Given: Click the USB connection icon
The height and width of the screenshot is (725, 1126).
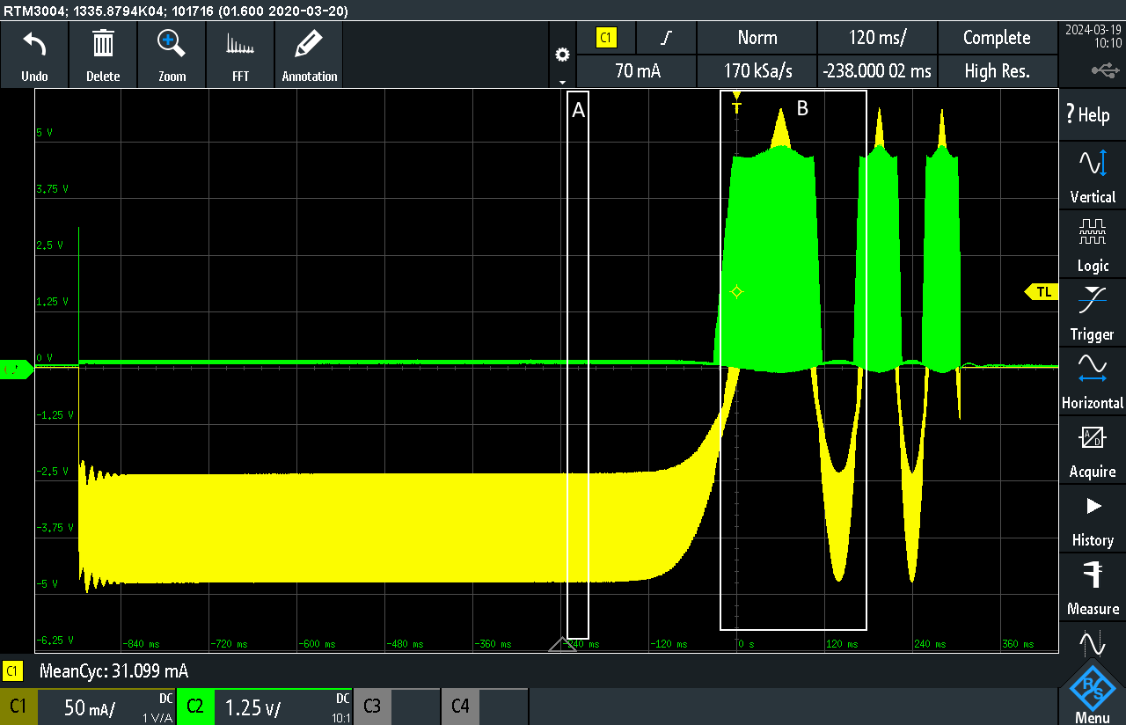Looking at the screenshot, I should 1105,70.
